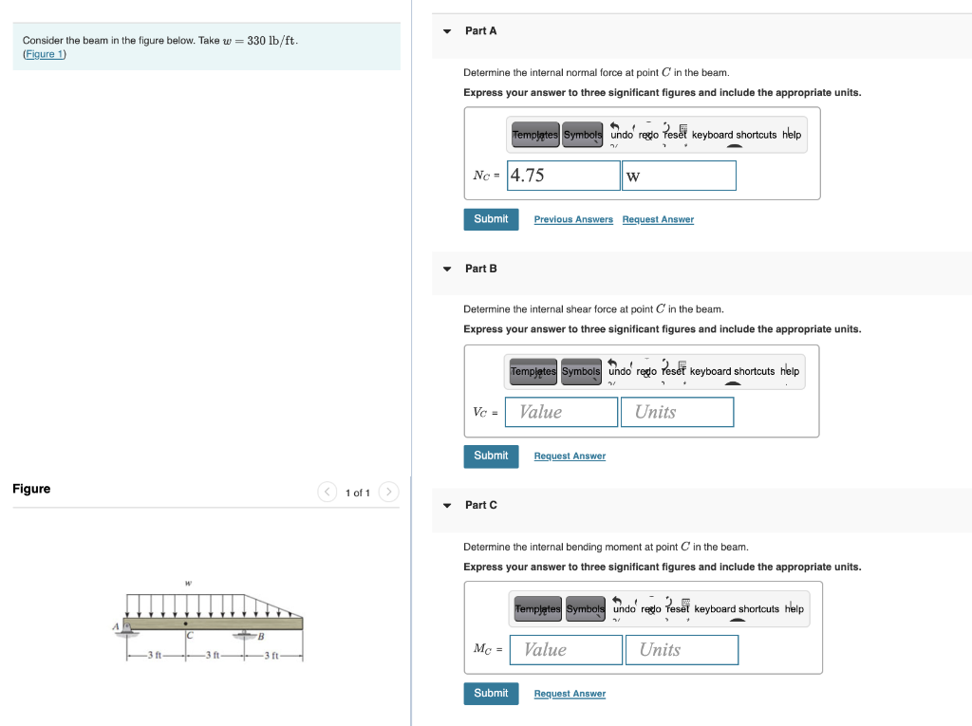This screenshot has width=972, height=726.
Task: Open Templates in Part A toolbar
Action: pos(535,135)
